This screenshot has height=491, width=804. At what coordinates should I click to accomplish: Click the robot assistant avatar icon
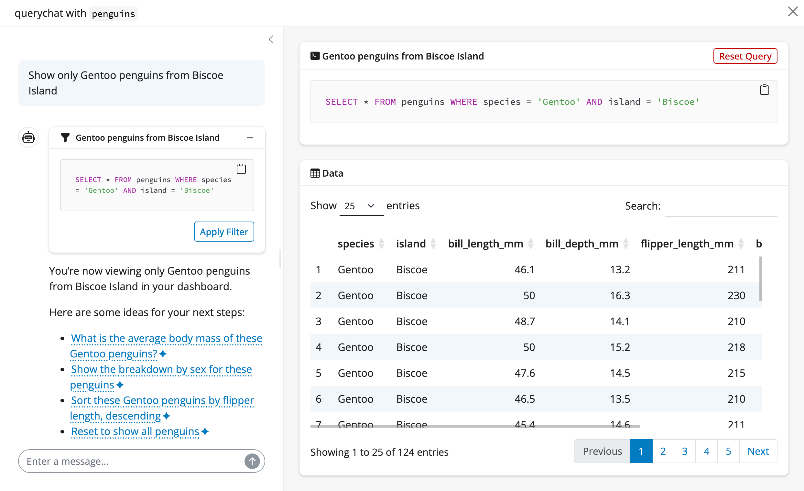28,137
